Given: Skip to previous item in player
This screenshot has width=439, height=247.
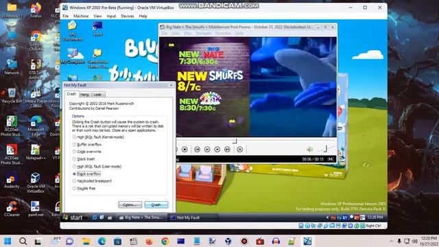Looking at the screenshot, I should (x=197, y=150).
